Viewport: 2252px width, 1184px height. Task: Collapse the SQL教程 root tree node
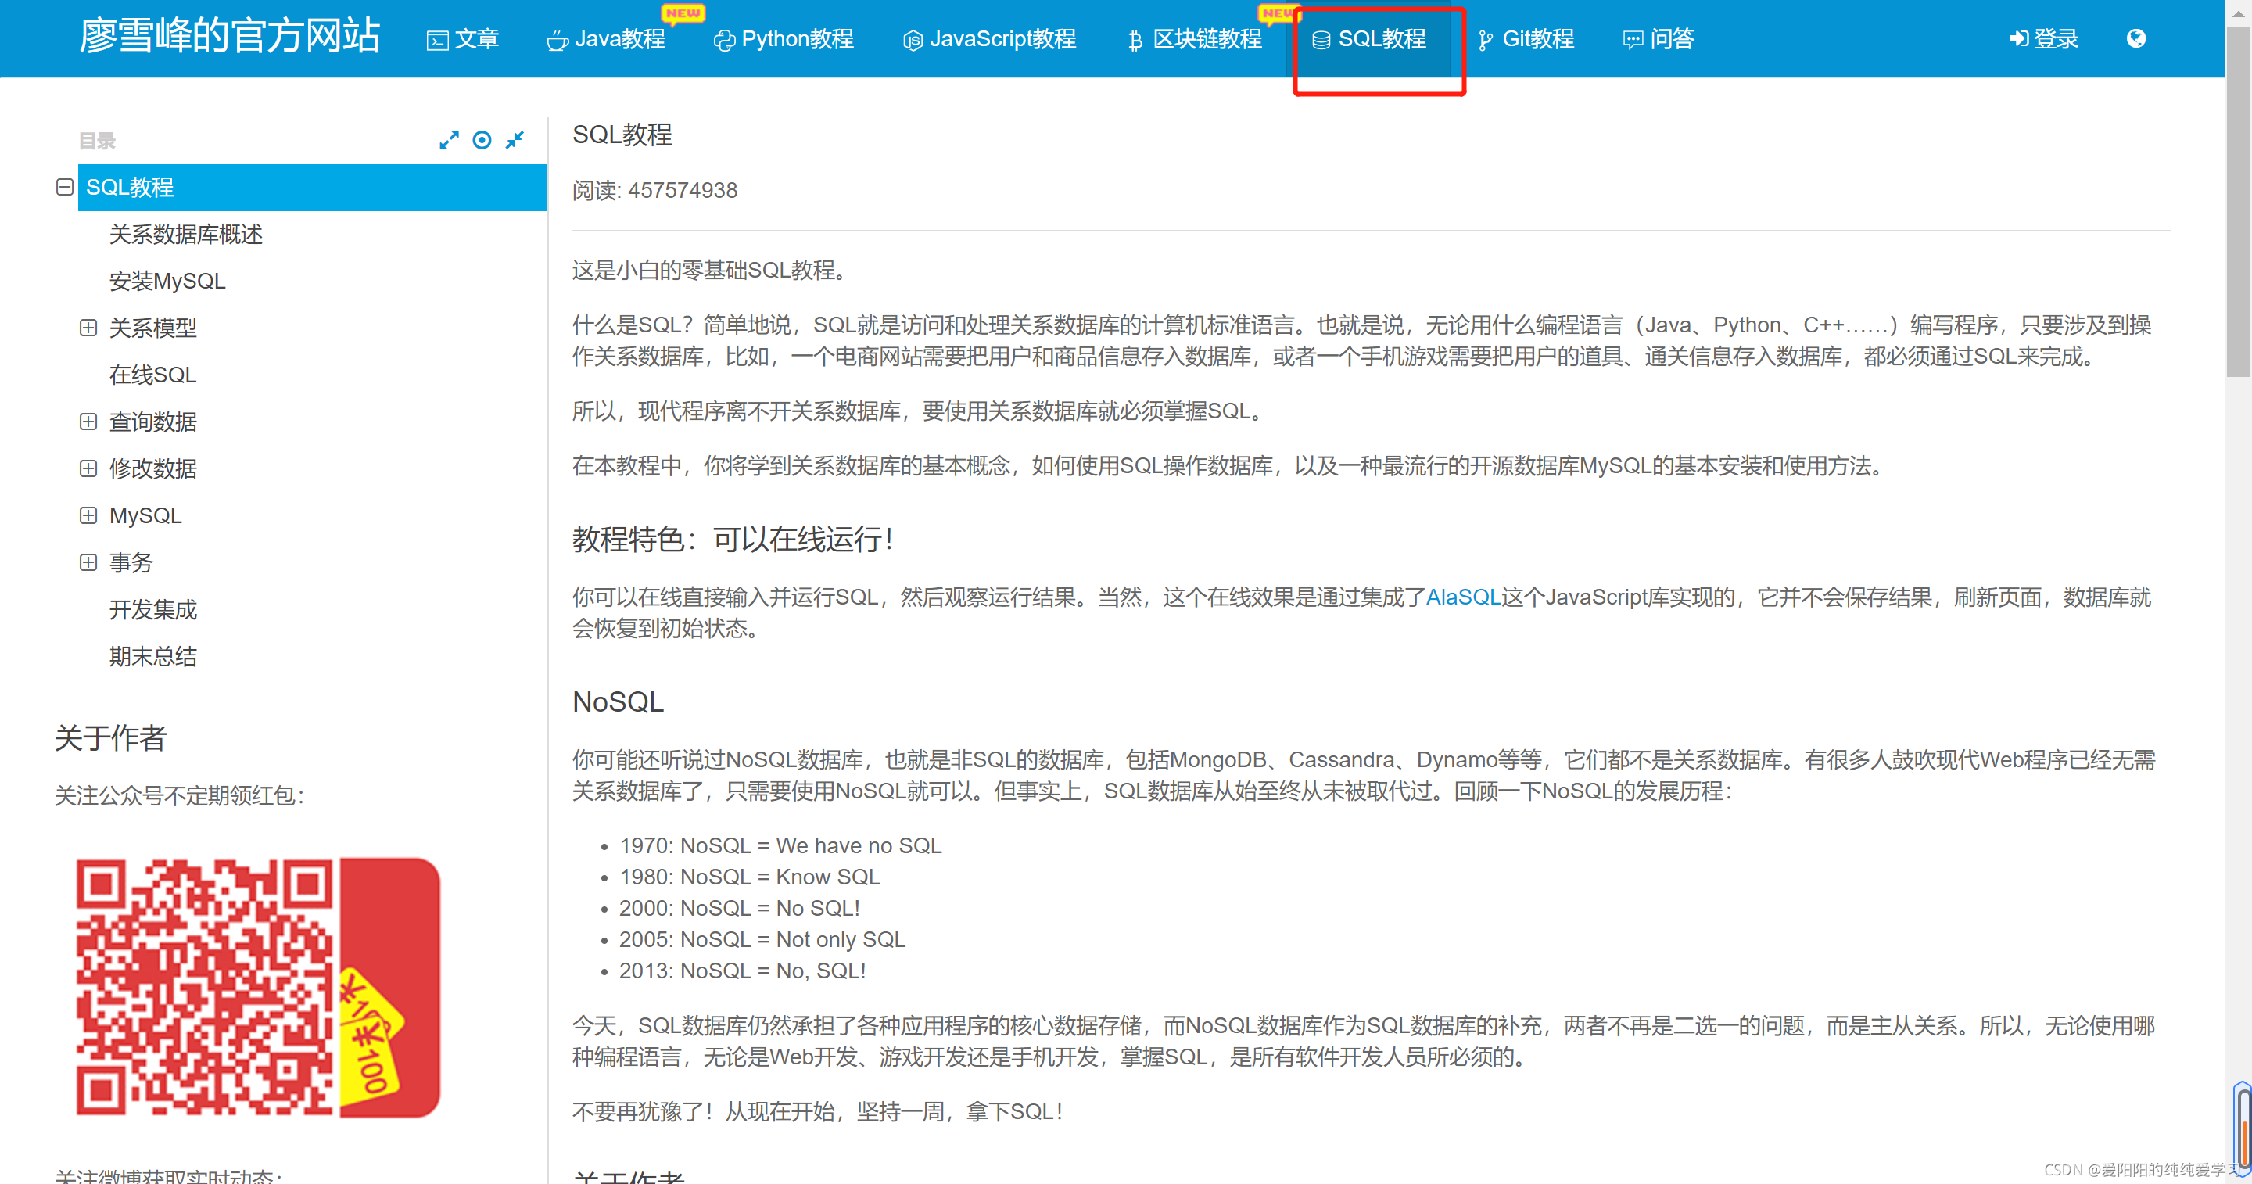65,187
